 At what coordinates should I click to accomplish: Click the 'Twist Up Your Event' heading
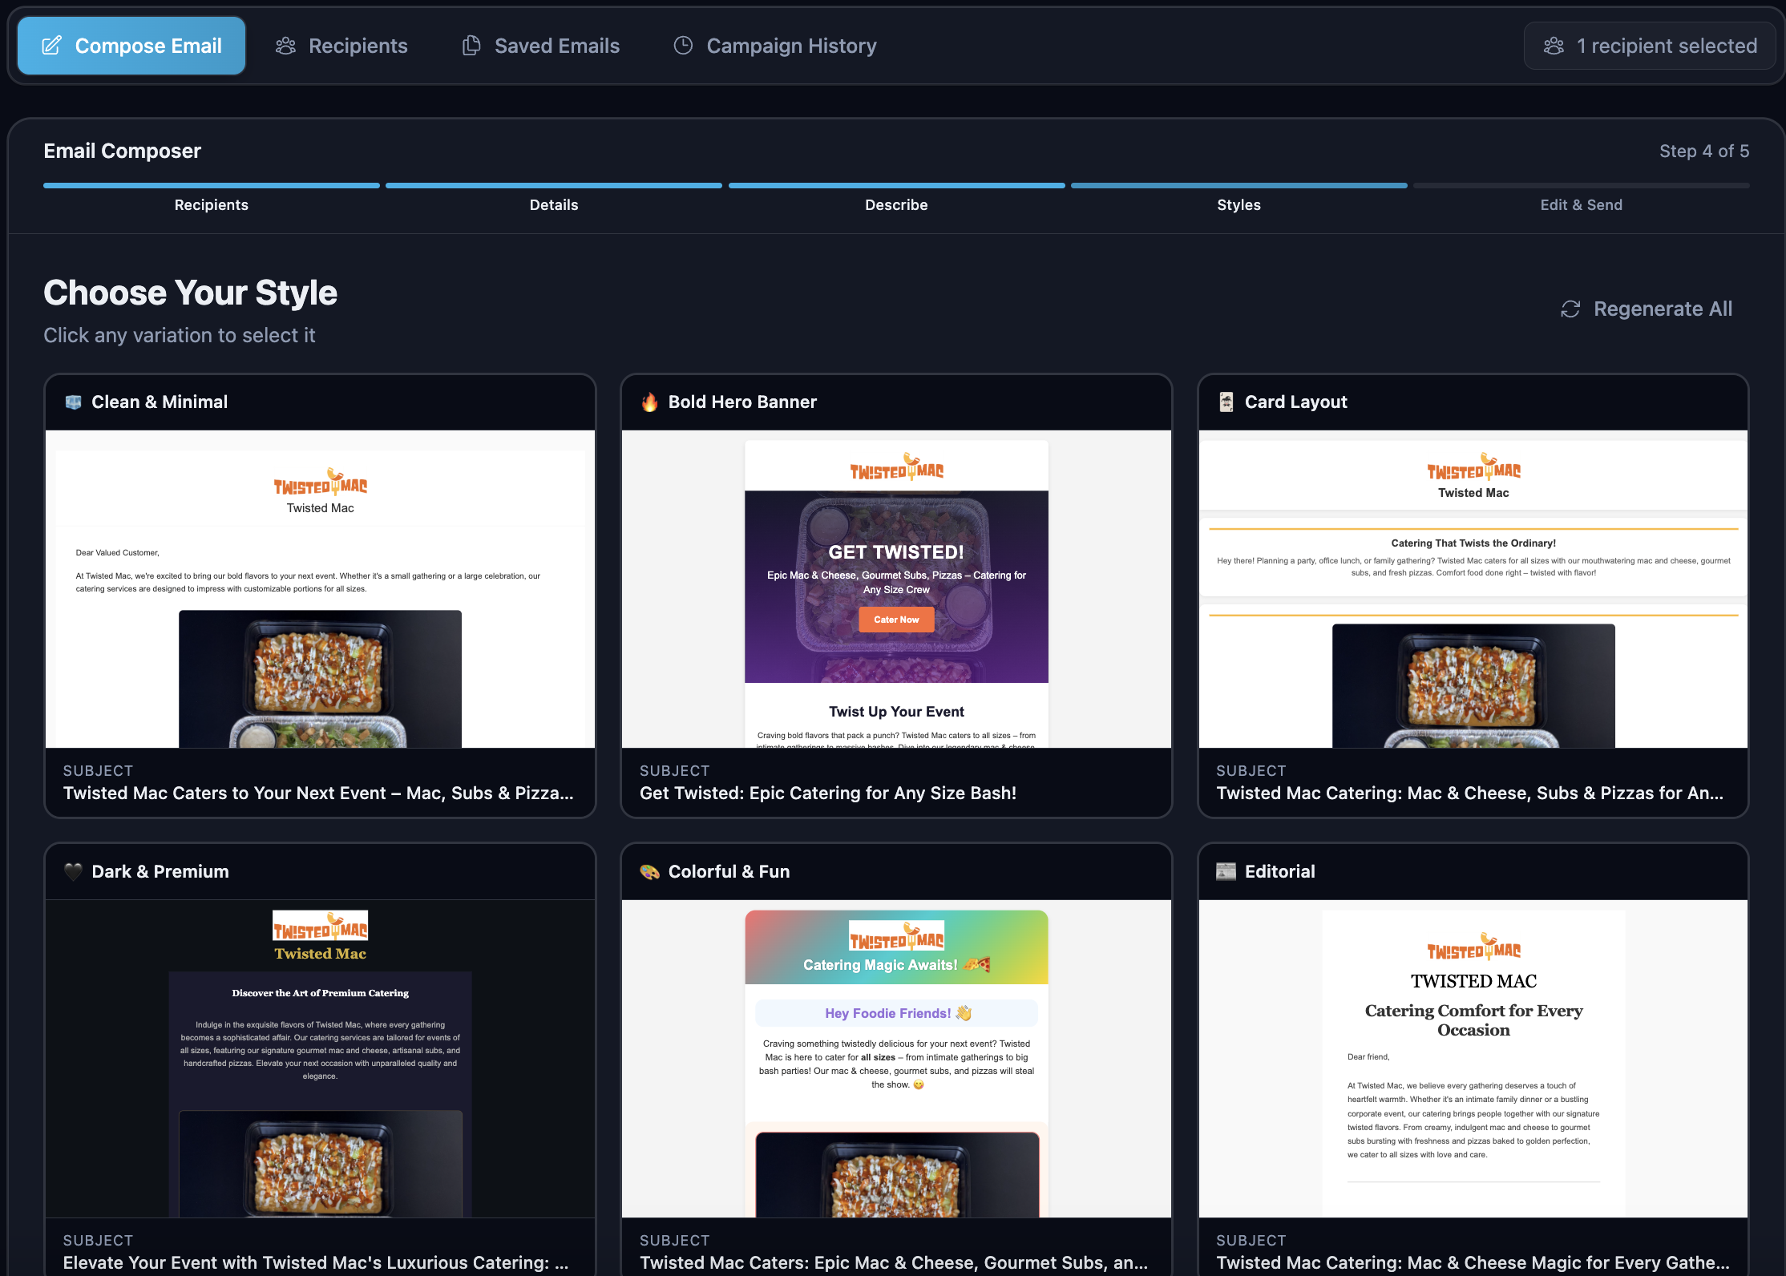[x=896, y=712]
